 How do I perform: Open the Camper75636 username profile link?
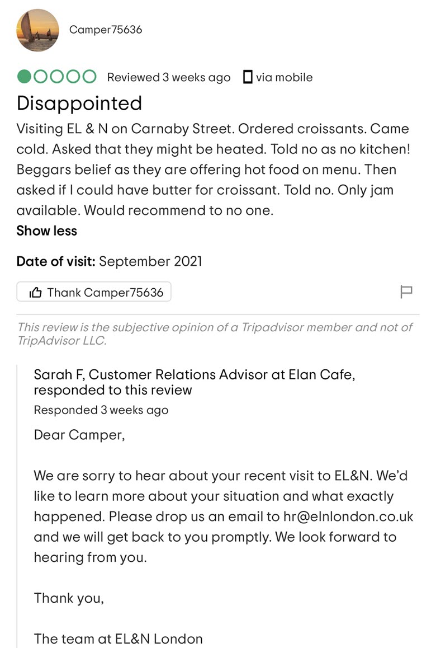coord(106,30)
